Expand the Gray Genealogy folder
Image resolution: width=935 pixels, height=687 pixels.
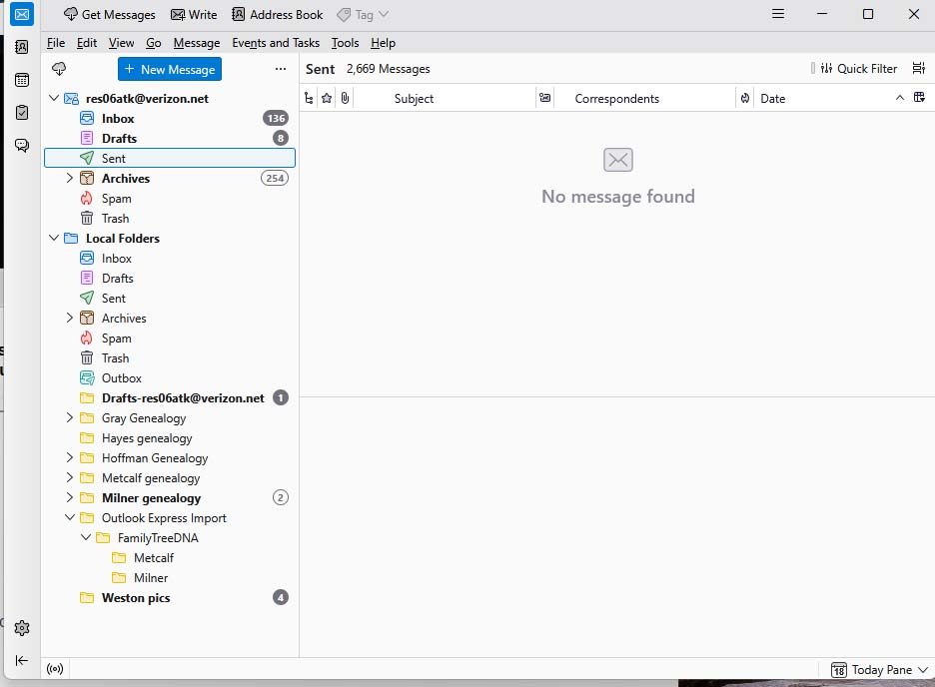coord(69,418)
